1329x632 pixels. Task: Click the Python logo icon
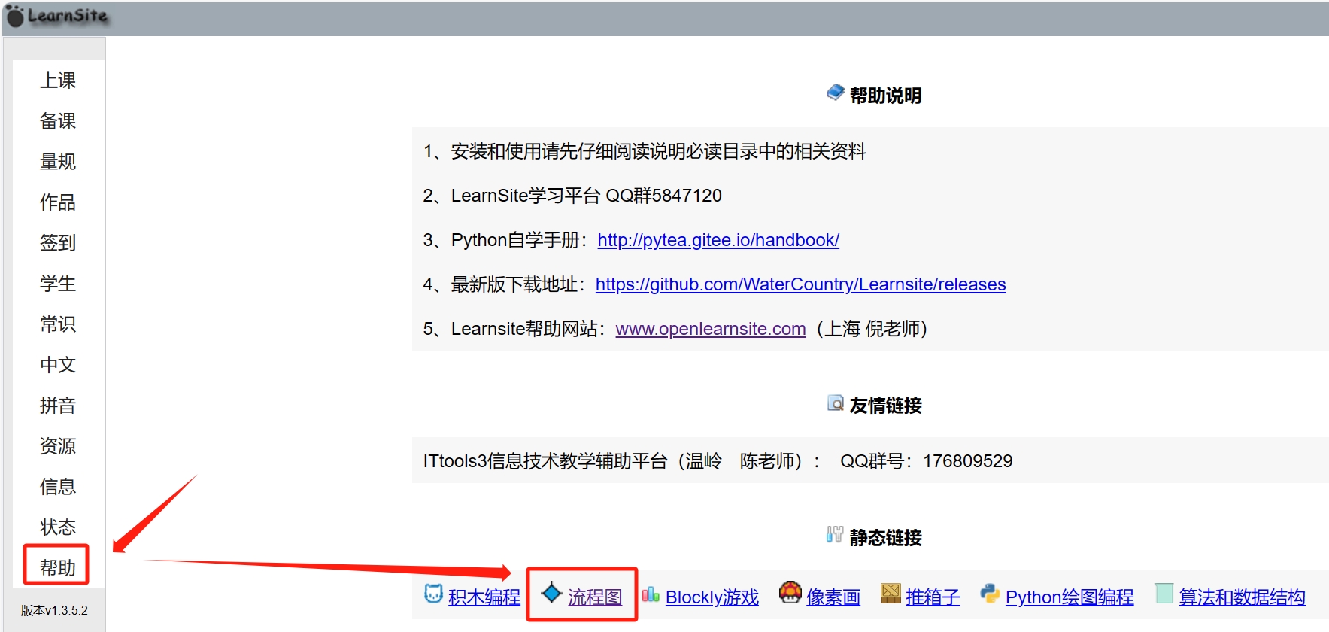[x=990, y=594]
